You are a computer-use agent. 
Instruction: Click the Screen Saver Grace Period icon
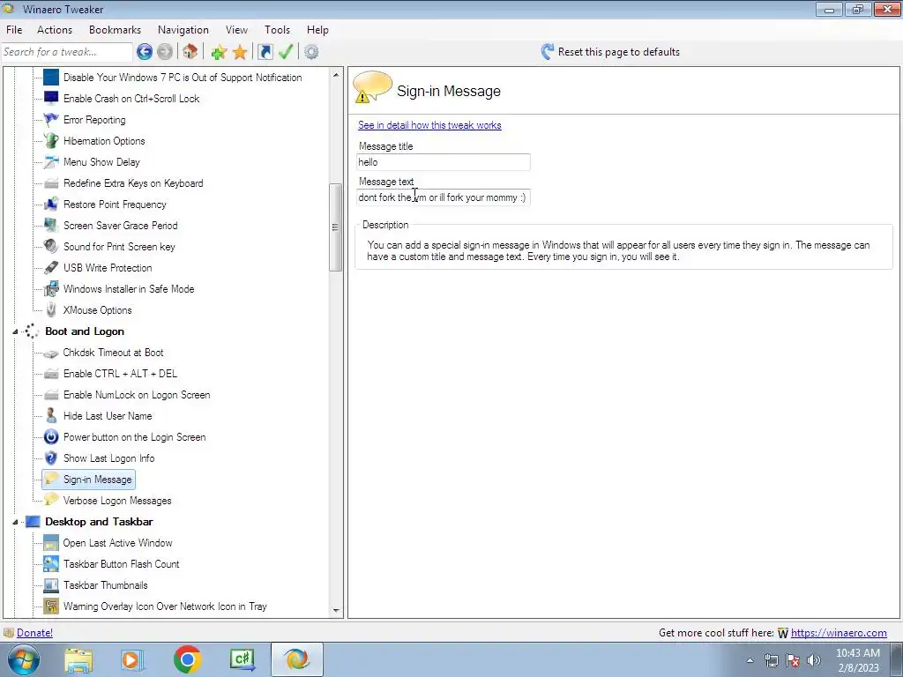(x=51, y=225)
